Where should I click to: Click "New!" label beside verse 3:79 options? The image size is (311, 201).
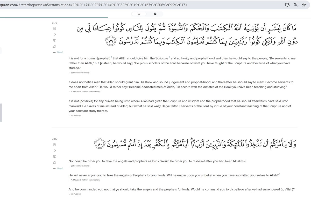coord(60,52)
